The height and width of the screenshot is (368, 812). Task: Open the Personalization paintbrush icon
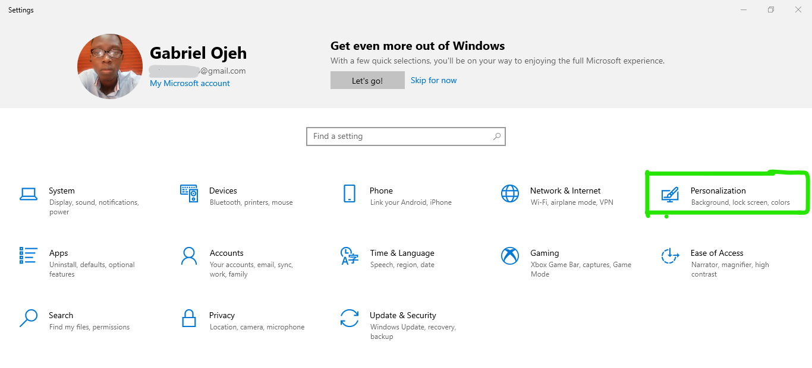tap(670, 194)
